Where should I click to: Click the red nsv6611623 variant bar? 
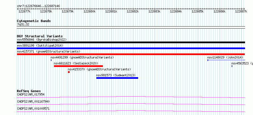[78, 66]
